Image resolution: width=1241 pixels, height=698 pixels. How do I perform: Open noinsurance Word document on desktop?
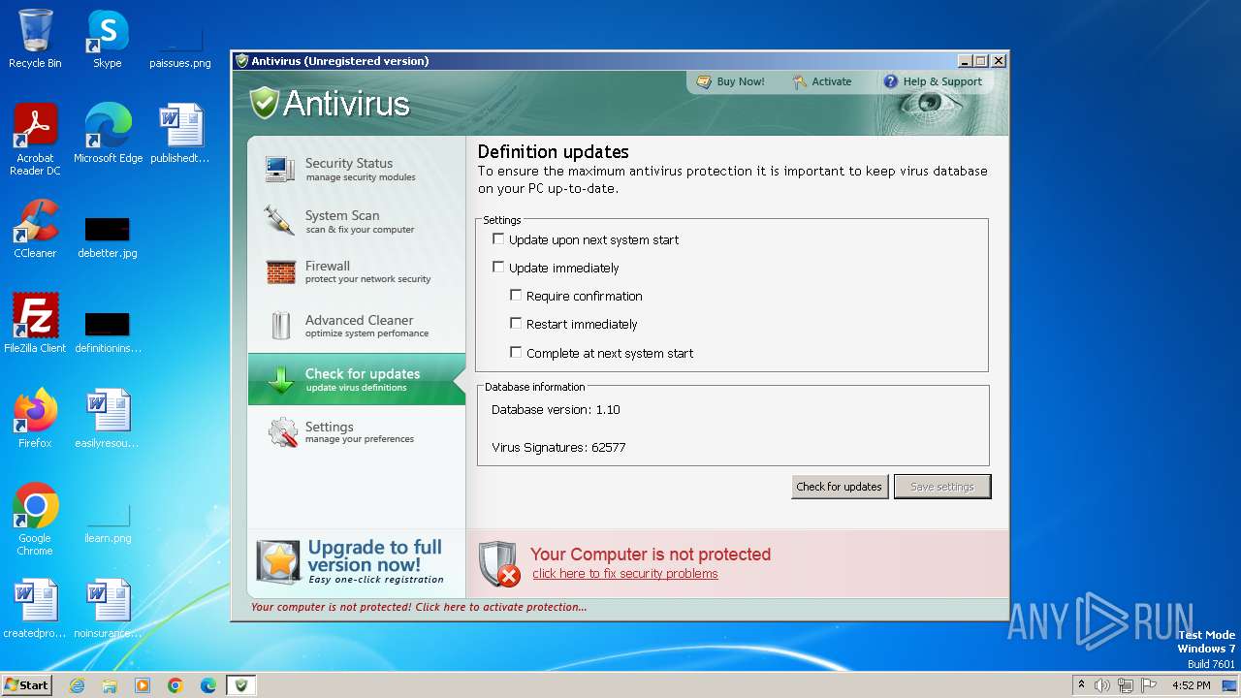point(108,609)
